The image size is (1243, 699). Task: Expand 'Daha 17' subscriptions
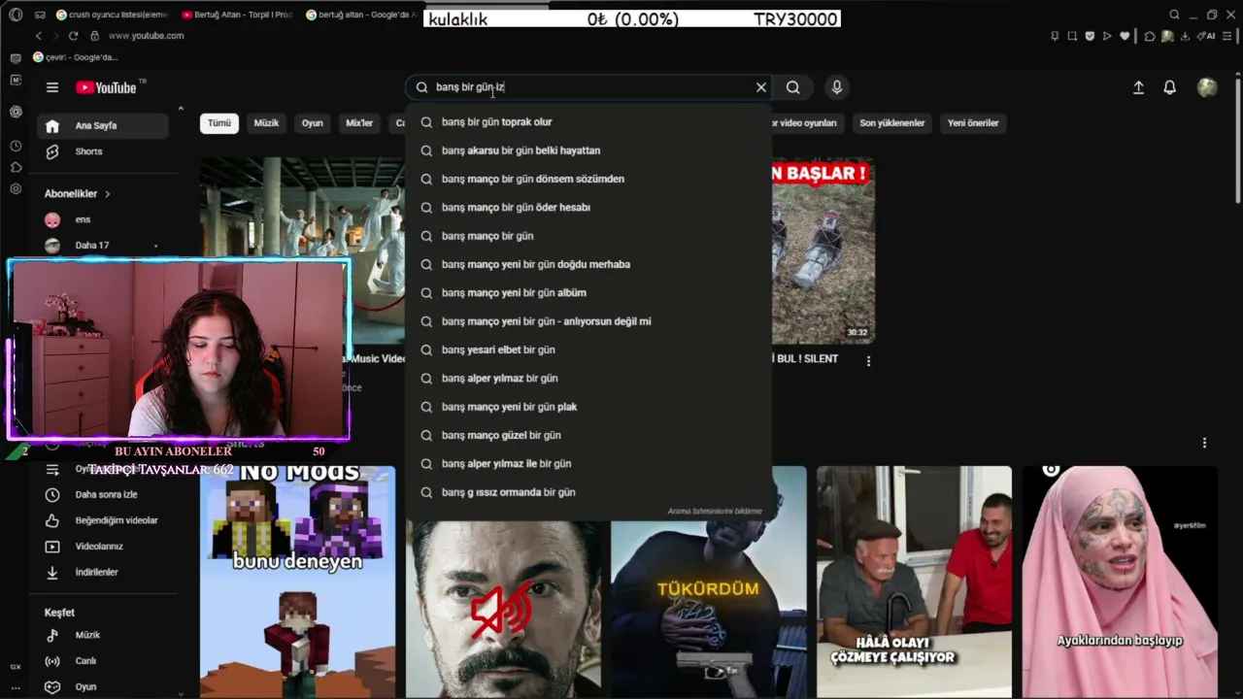click(104, 246)
